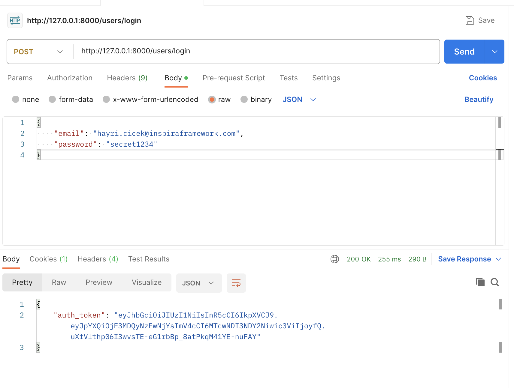Click the 200 OK status text
The height and width of the screenshot is (388, 514).
click(x=359, y=259)
